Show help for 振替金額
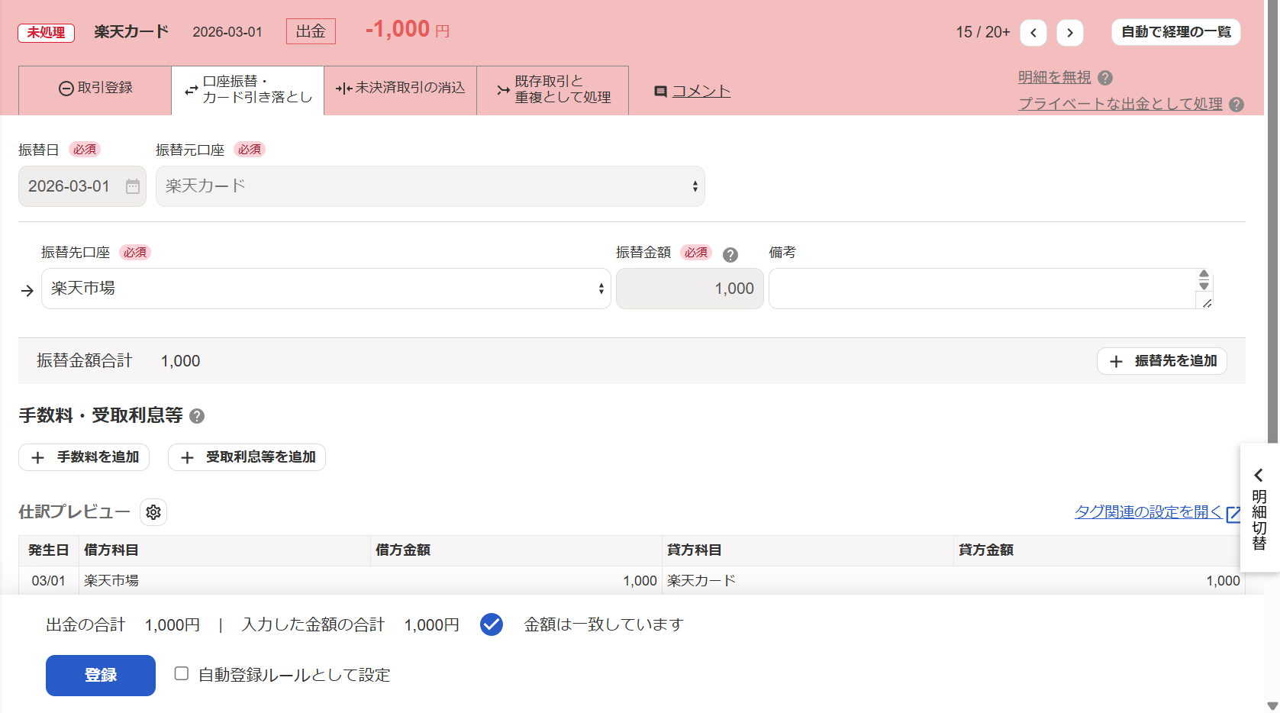The image size is (1280, 713). click(730, 255)
